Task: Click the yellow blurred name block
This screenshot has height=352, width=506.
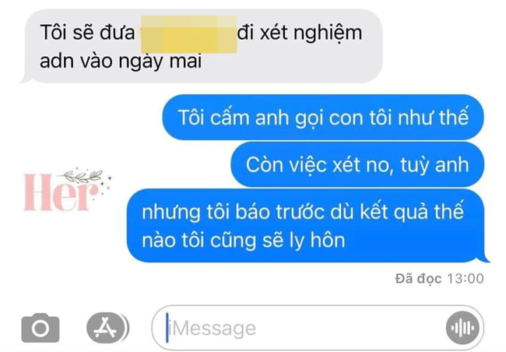Action: point(189,34)
